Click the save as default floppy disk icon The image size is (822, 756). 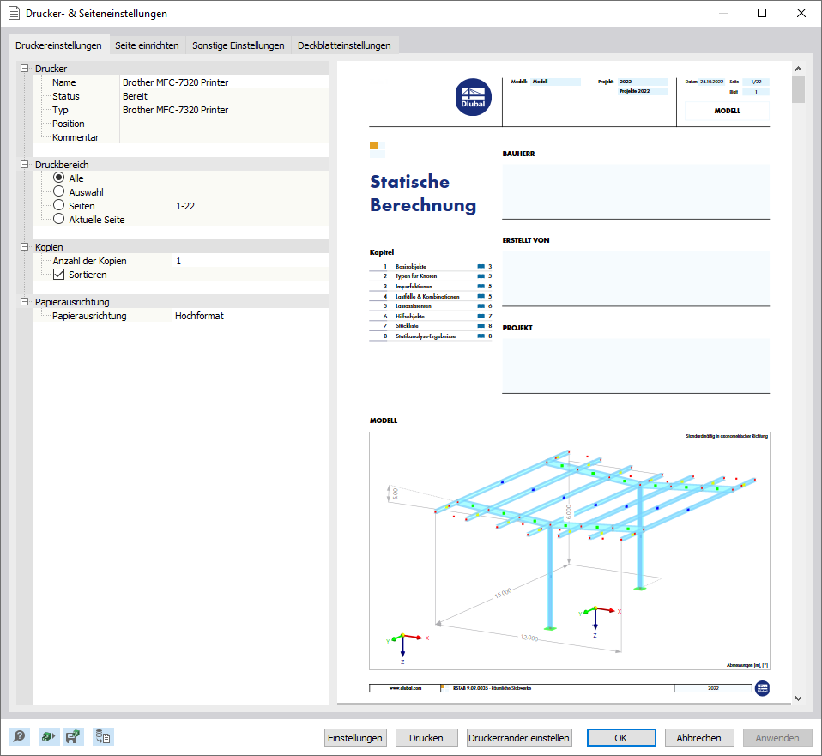(73, 736)
